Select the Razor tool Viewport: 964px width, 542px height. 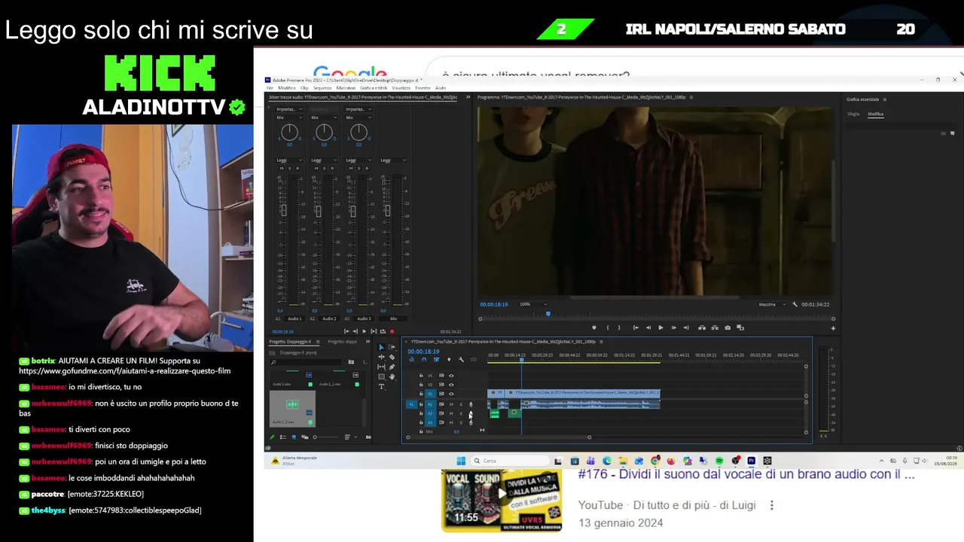(x=392, y=357)
